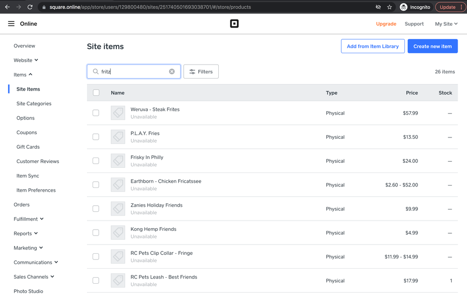Open the RC Pets Clip Collar thumbnail
Image resolution: width=467 pixels, height=294 pixels.
pyautogui.click(x=118, y=257)
